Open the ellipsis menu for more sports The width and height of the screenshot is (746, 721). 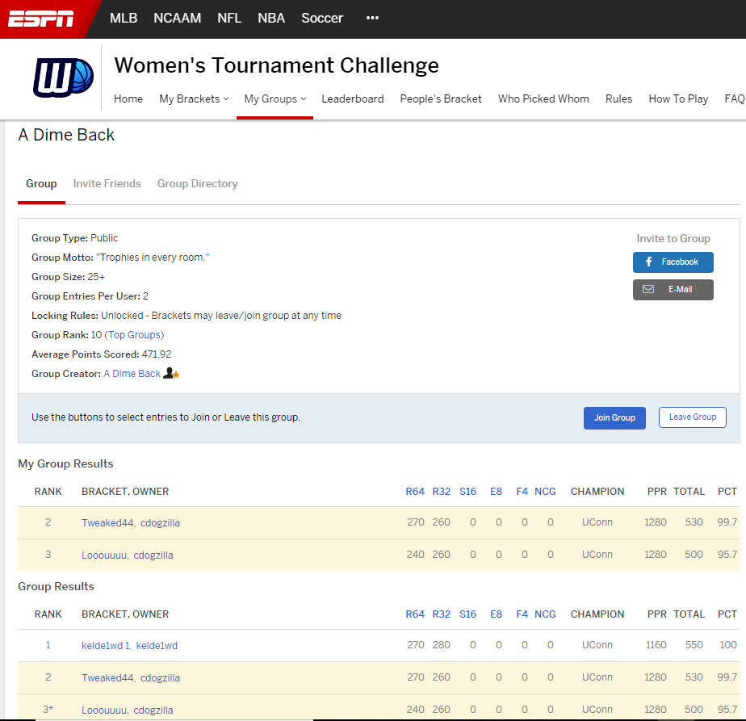click(x=372, y=18)
